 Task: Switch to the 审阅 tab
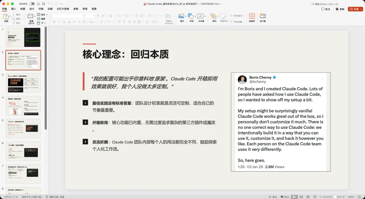pos(85,9)
